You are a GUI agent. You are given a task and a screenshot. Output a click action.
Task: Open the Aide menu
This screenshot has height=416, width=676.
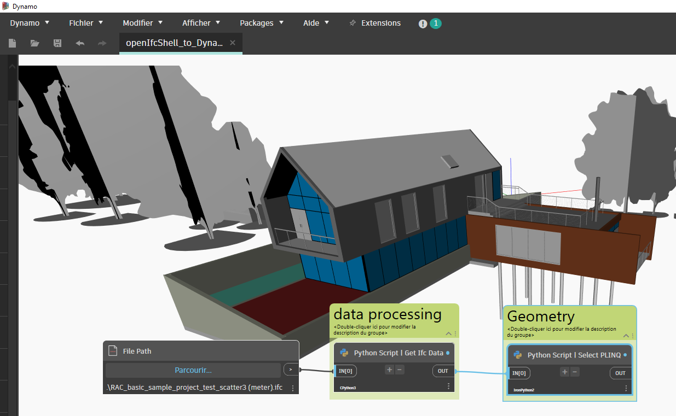[x=316, y=23]
